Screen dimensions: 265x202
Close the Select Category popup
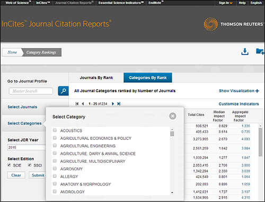(x=173, y=116)
